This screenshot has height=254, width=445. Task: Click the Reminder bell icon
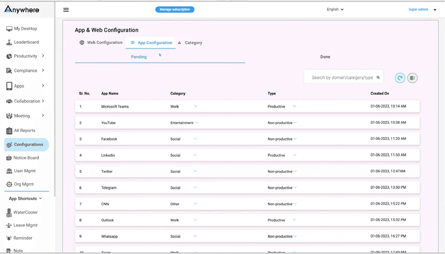click(9, 238)
